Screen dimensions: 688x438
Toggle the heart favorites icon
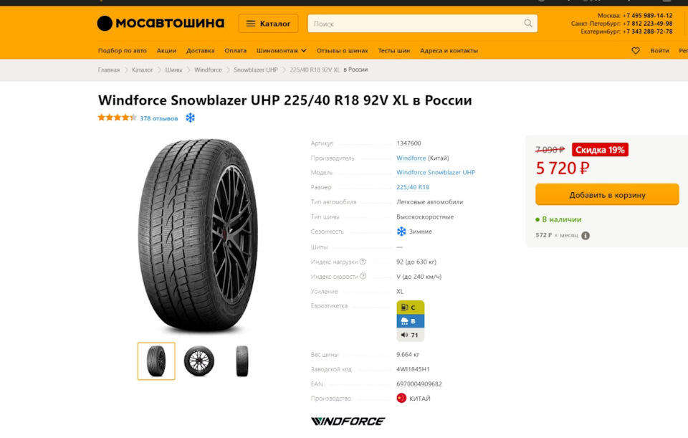[636, 49]
